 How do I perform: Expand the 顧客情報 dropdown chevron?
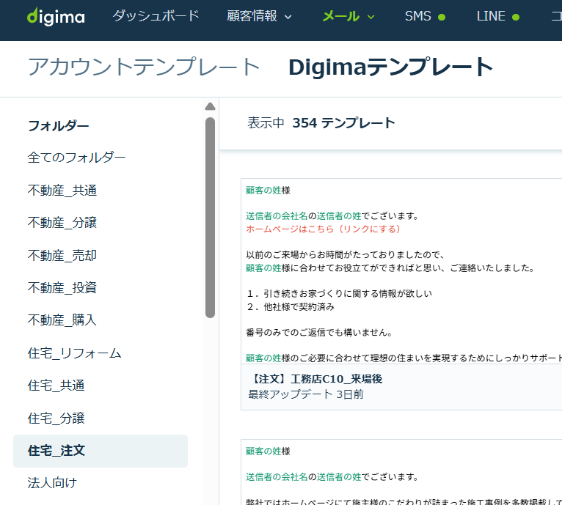tap(288, 17)
